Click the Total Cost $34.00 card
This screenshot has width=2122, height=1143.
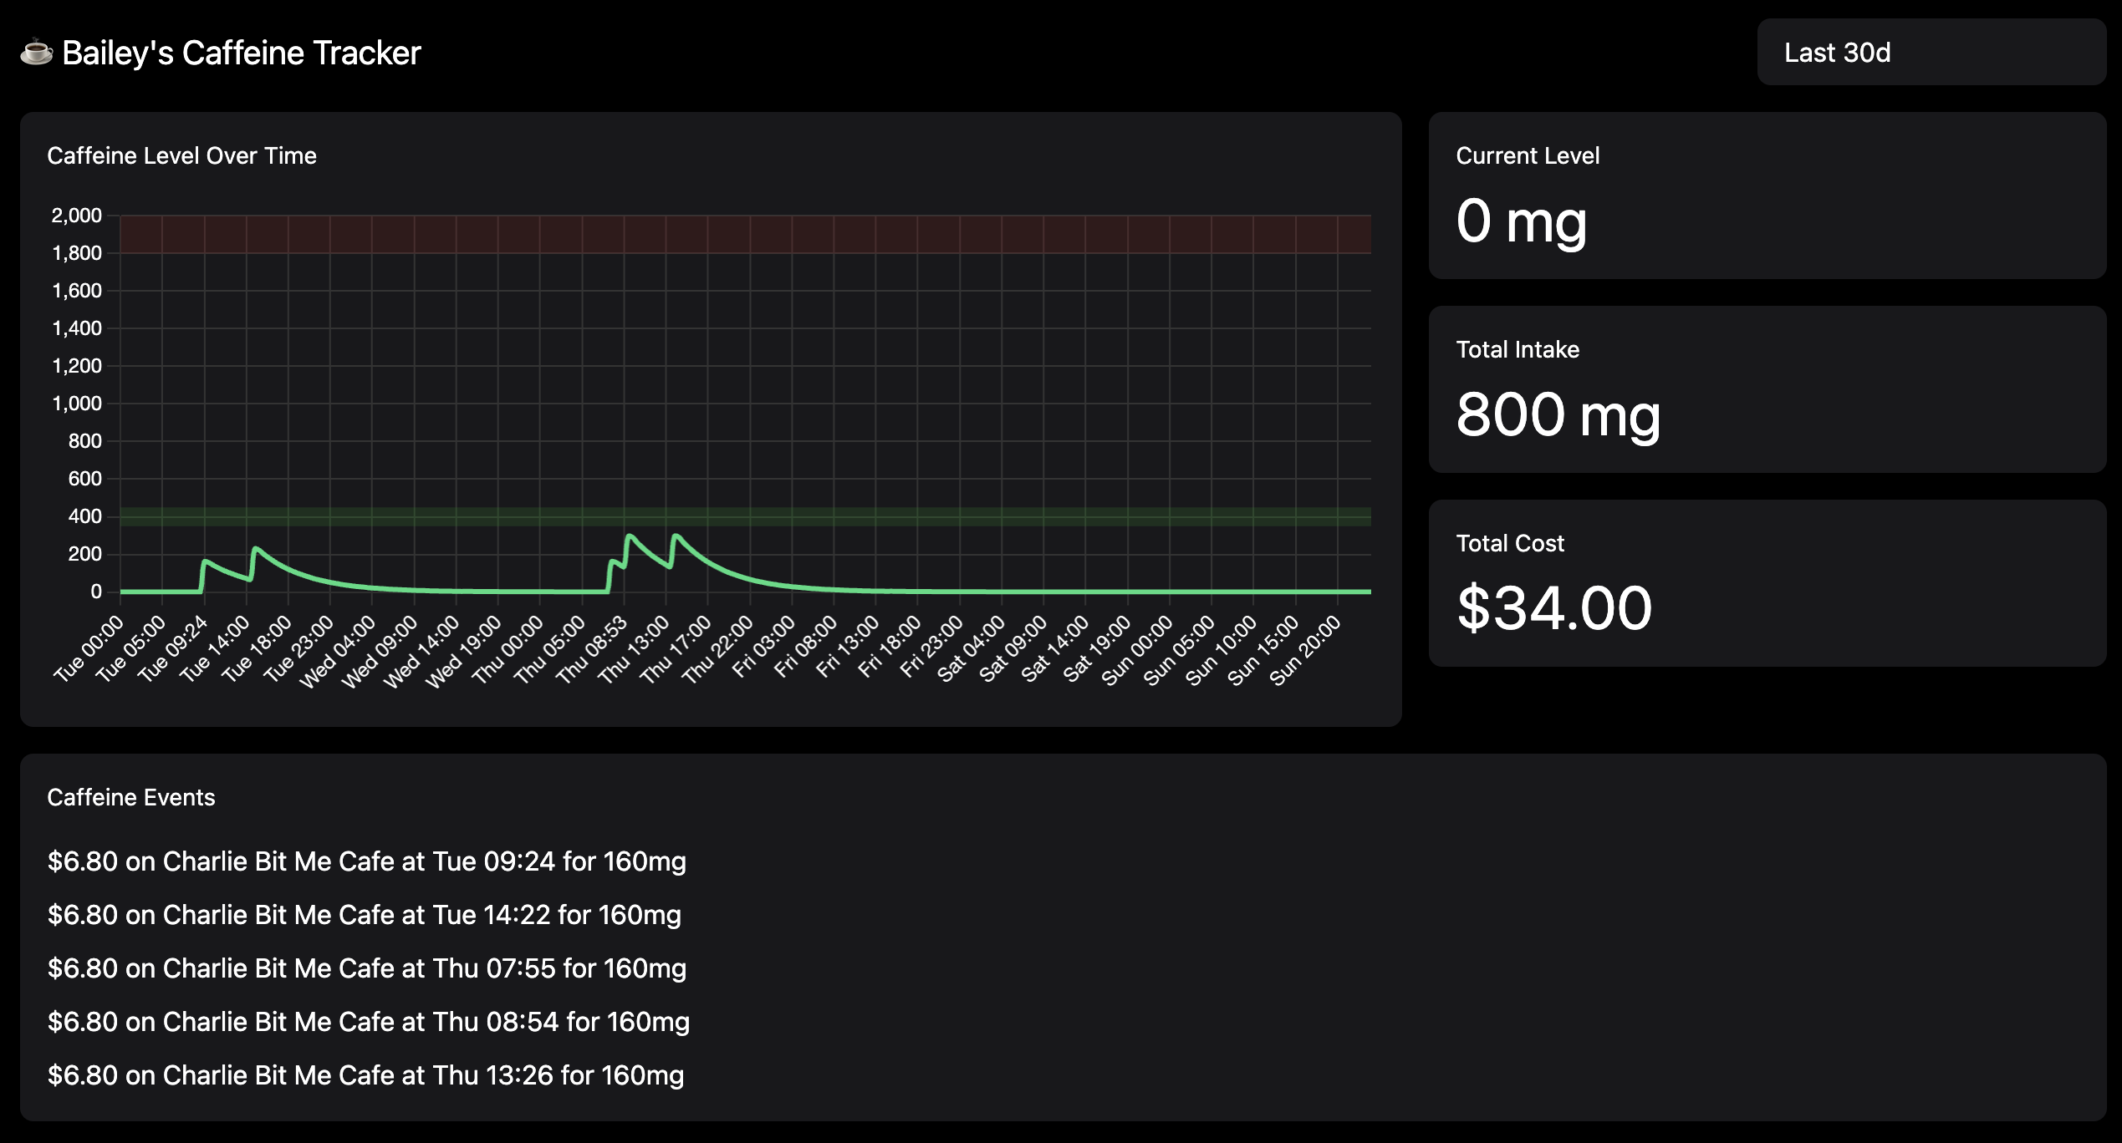click(x=1768, y=581)
